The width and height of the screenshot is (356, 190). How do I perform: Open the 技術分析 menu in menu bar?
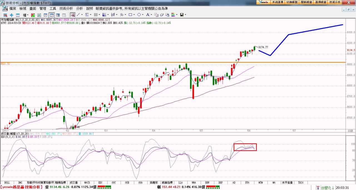66,9
